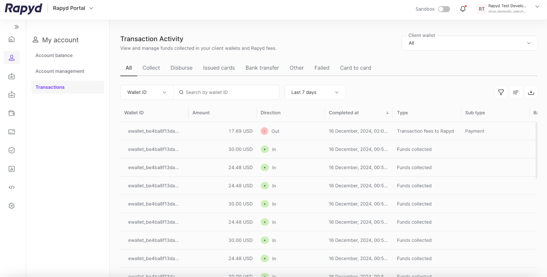Toggle sorting on the Completed at column
Screen dimensions: 547x277
click(x=387, y=112)
